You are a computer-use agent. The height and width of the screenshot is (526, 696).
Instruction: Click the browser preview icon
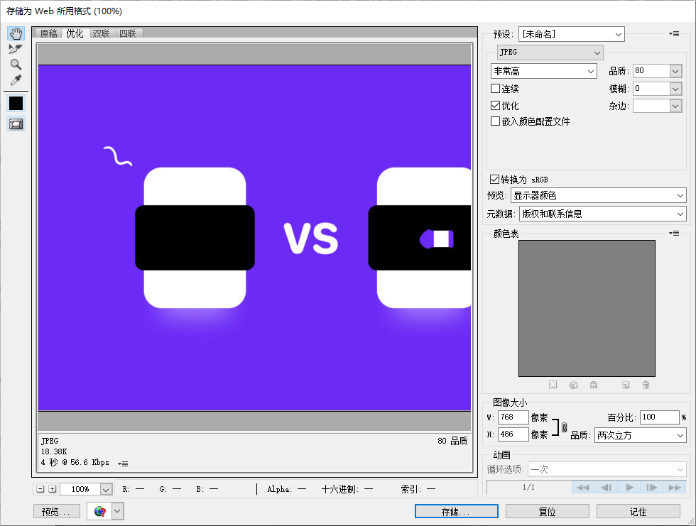[99, 511]
